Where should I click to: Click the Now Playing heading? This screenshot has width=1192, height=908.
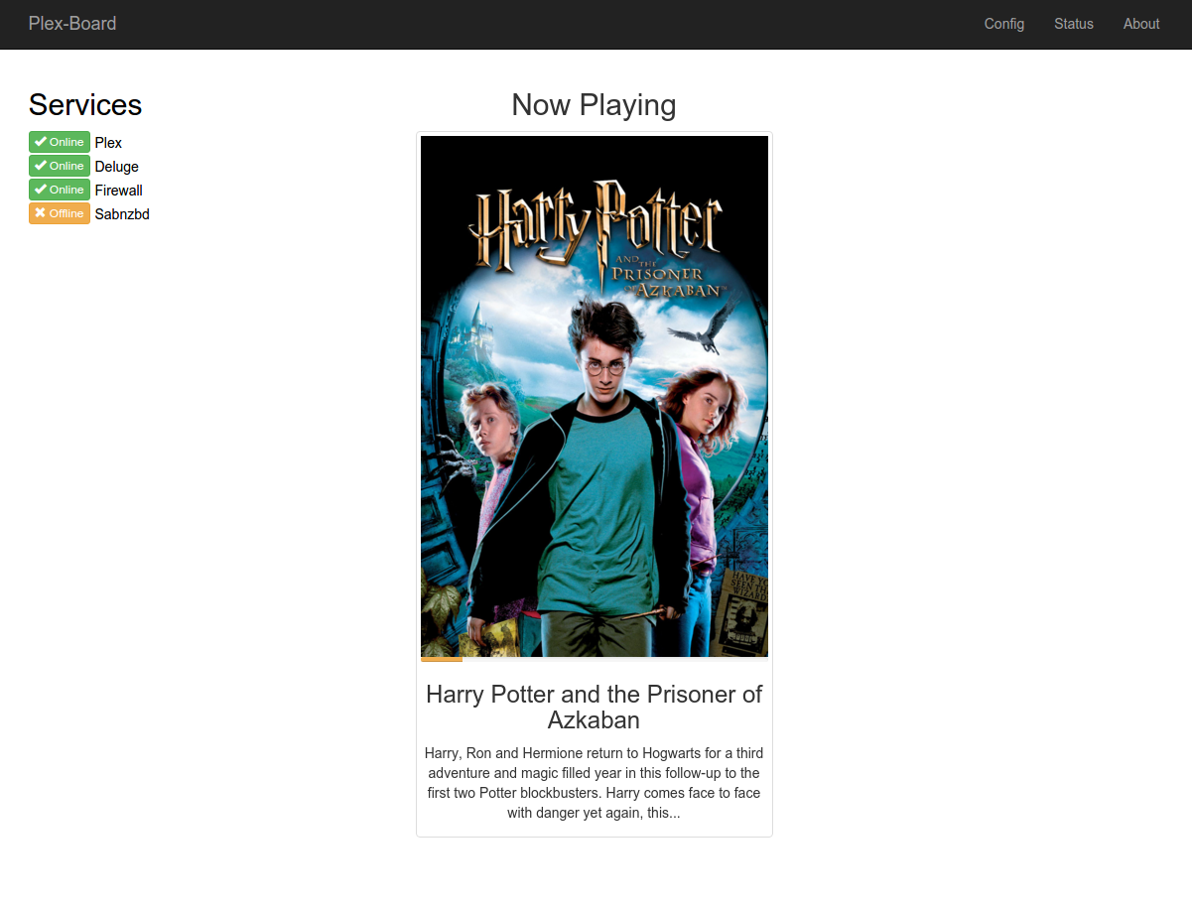(x=594, y=105)
